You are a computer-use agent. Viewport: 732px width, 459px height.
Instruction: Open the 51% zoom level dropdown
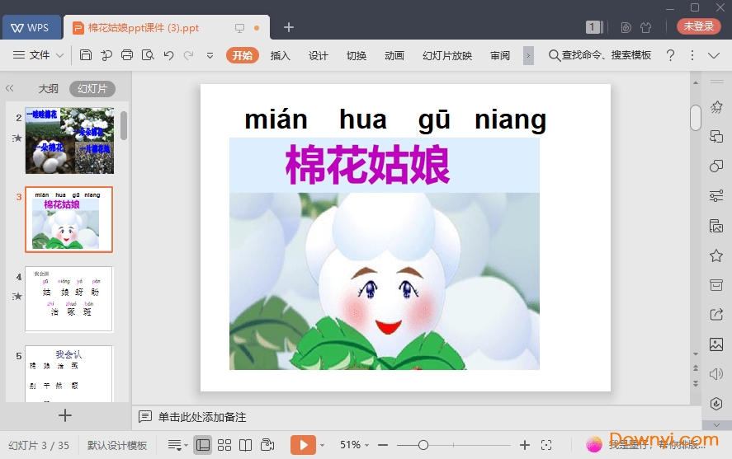[x=354, y=445]
